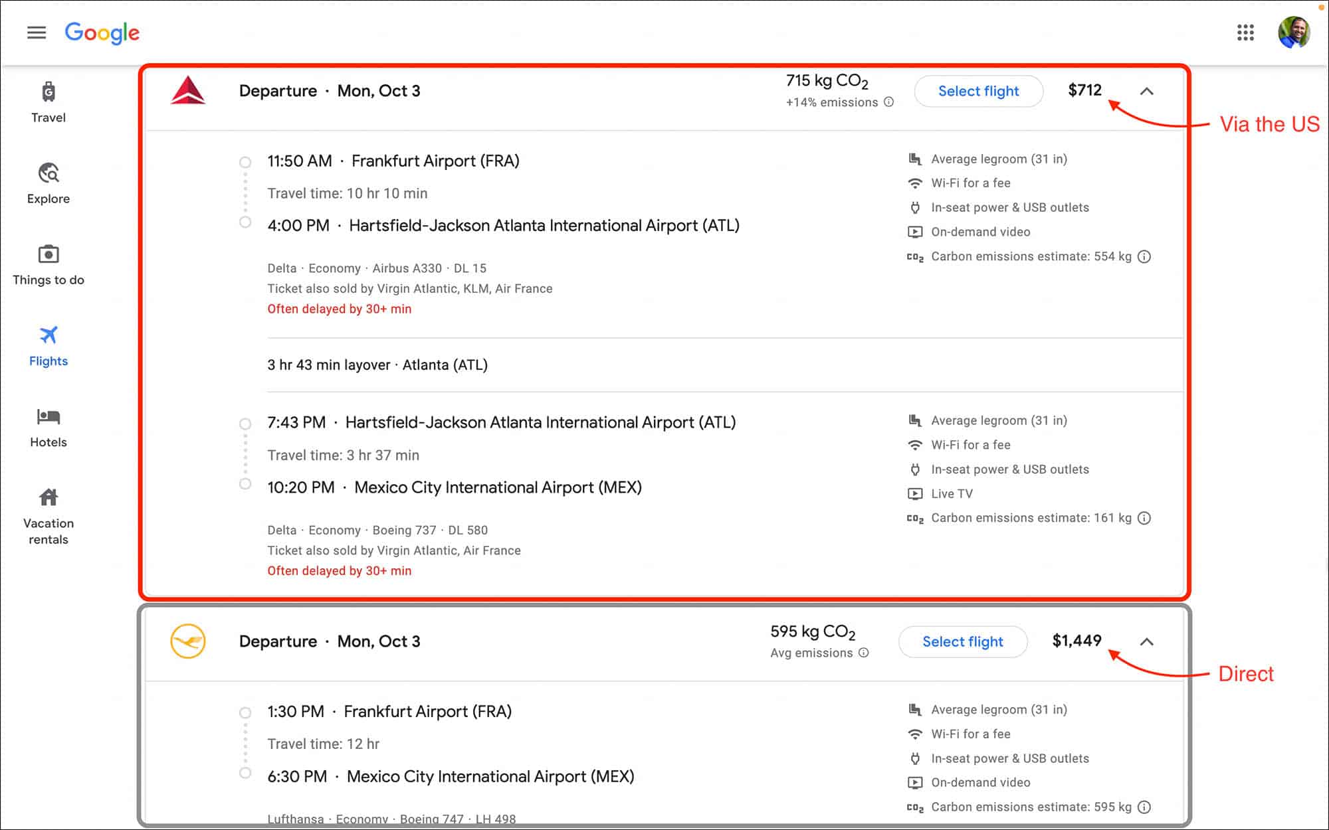Click the $712 price
The height and width of the screenshot is (830, 1329).
coord(1084,90)
